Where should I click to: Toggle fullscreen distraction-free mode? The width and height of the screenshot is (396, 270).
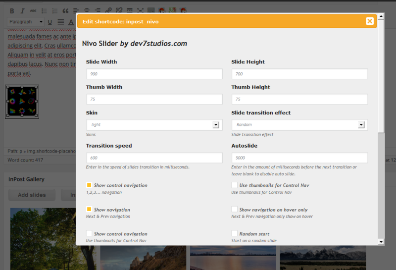(140, 10)
